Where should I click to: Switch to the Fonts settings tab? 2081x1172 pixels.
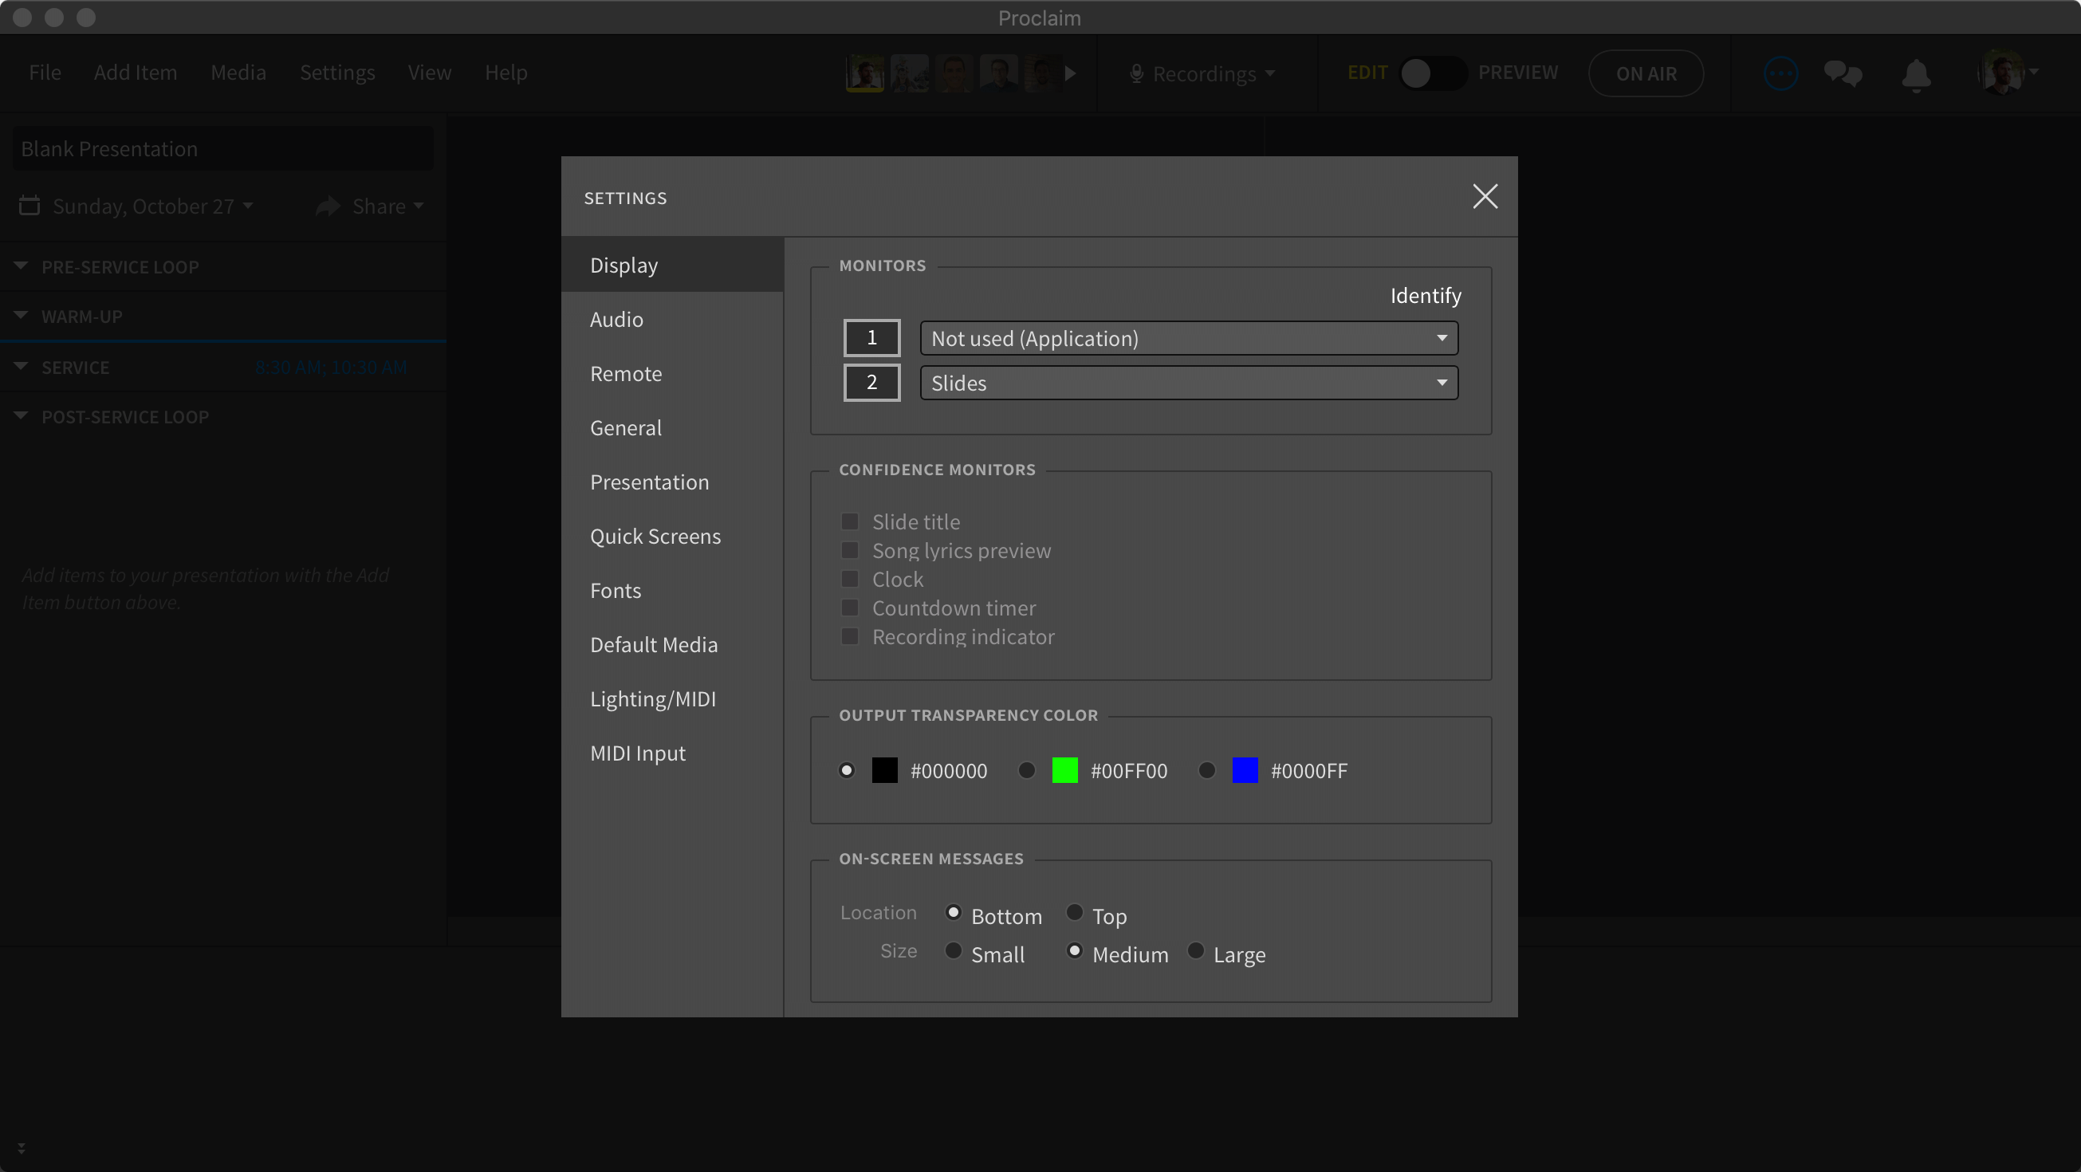(x=672, y=590)
